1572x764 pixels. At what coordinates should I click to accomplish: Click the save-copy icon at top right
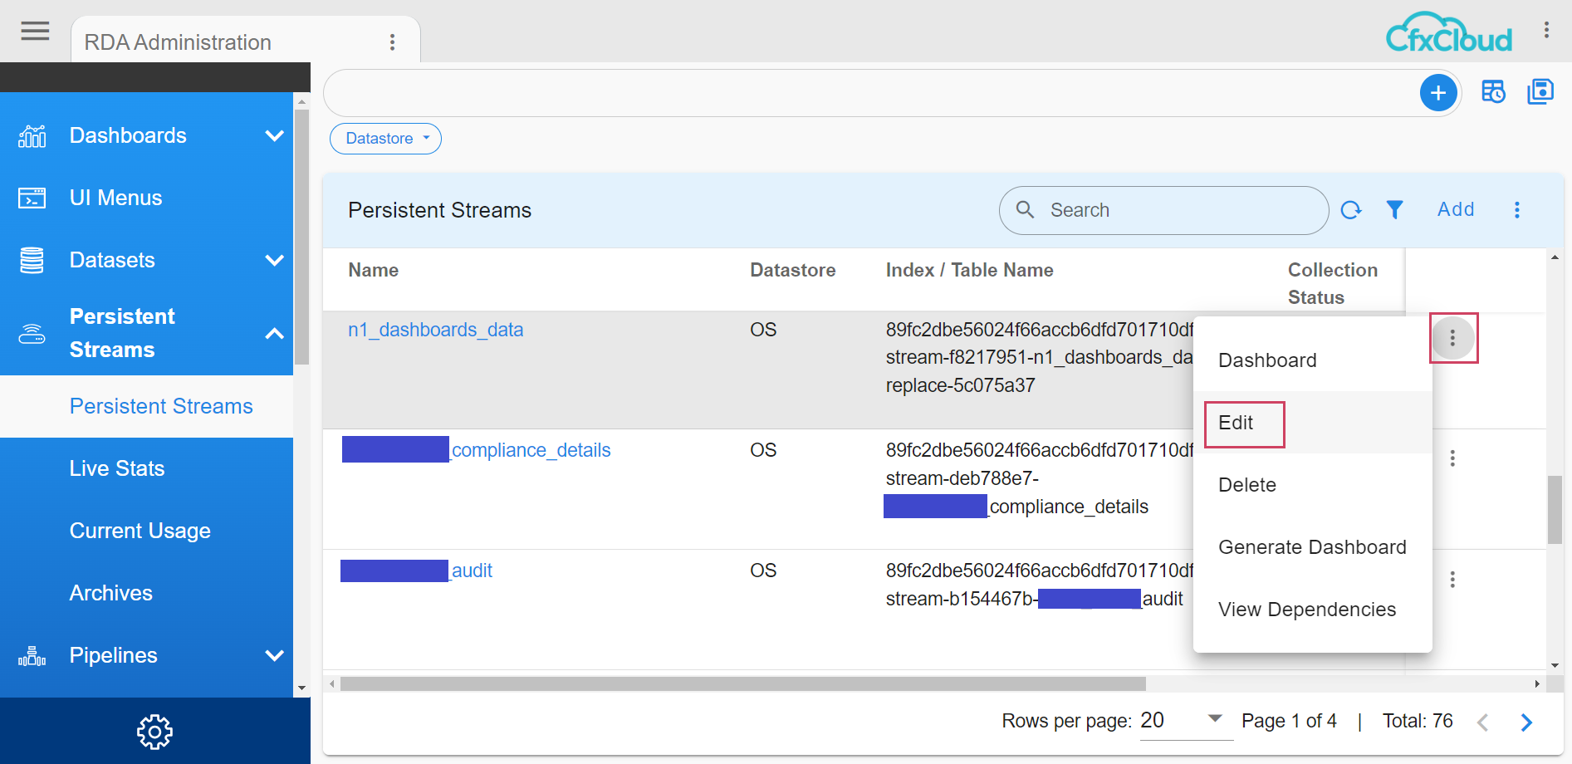1540,91
